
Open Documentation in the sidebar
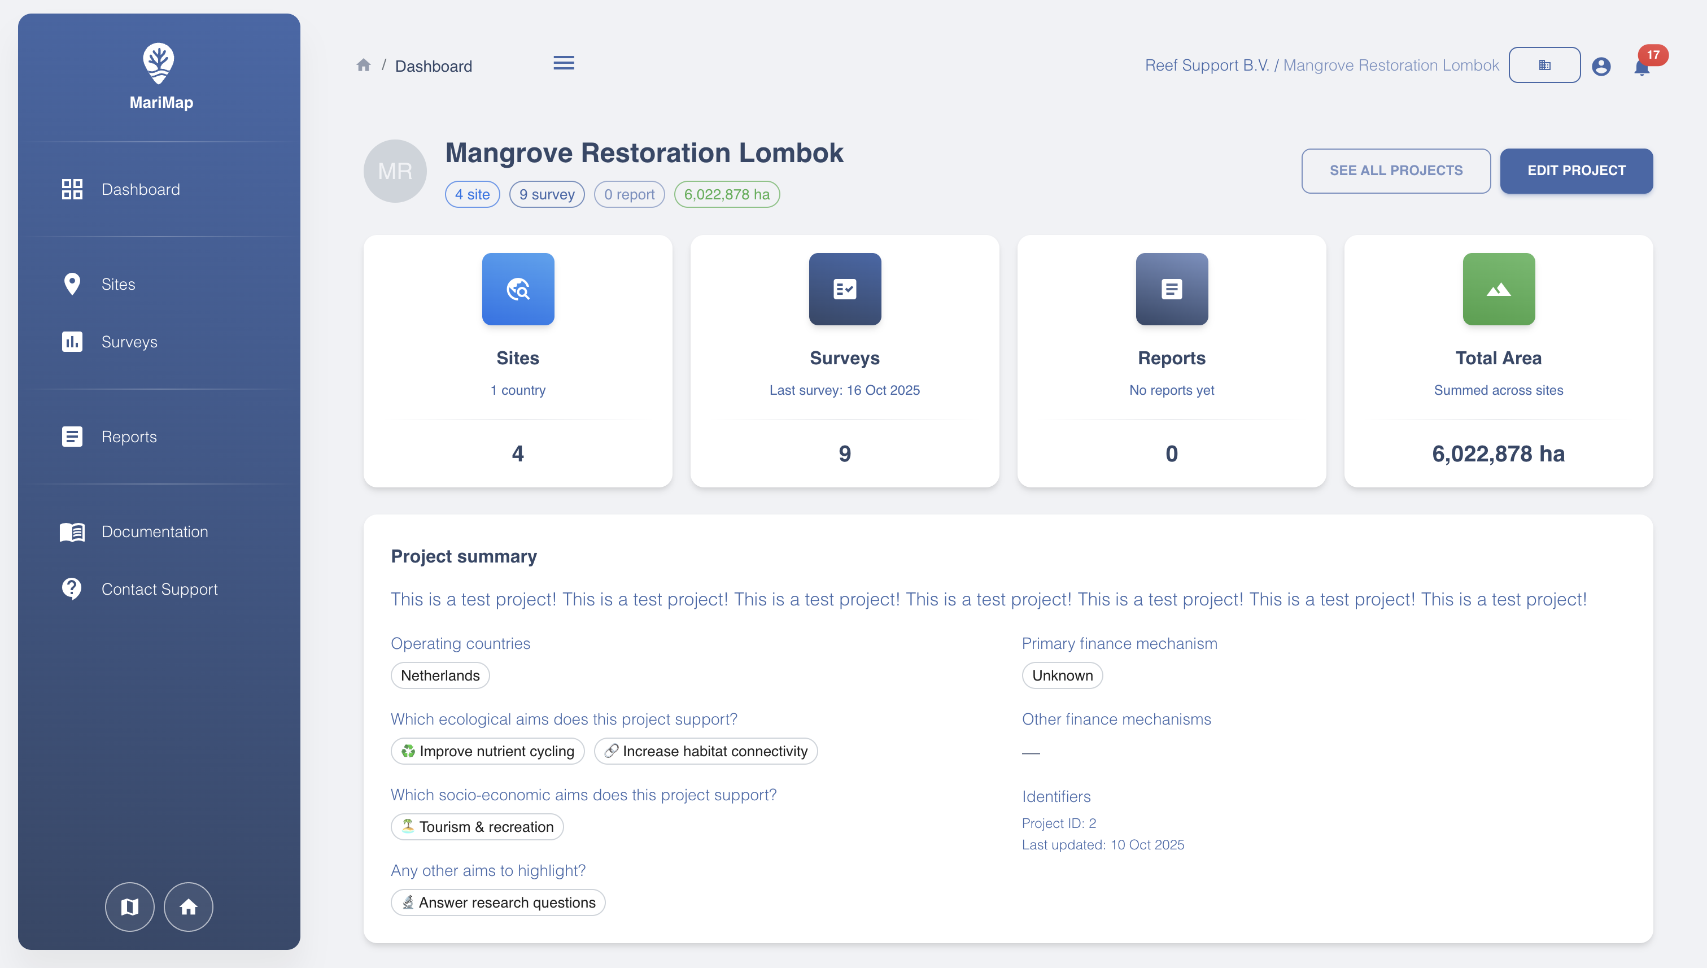154,532
